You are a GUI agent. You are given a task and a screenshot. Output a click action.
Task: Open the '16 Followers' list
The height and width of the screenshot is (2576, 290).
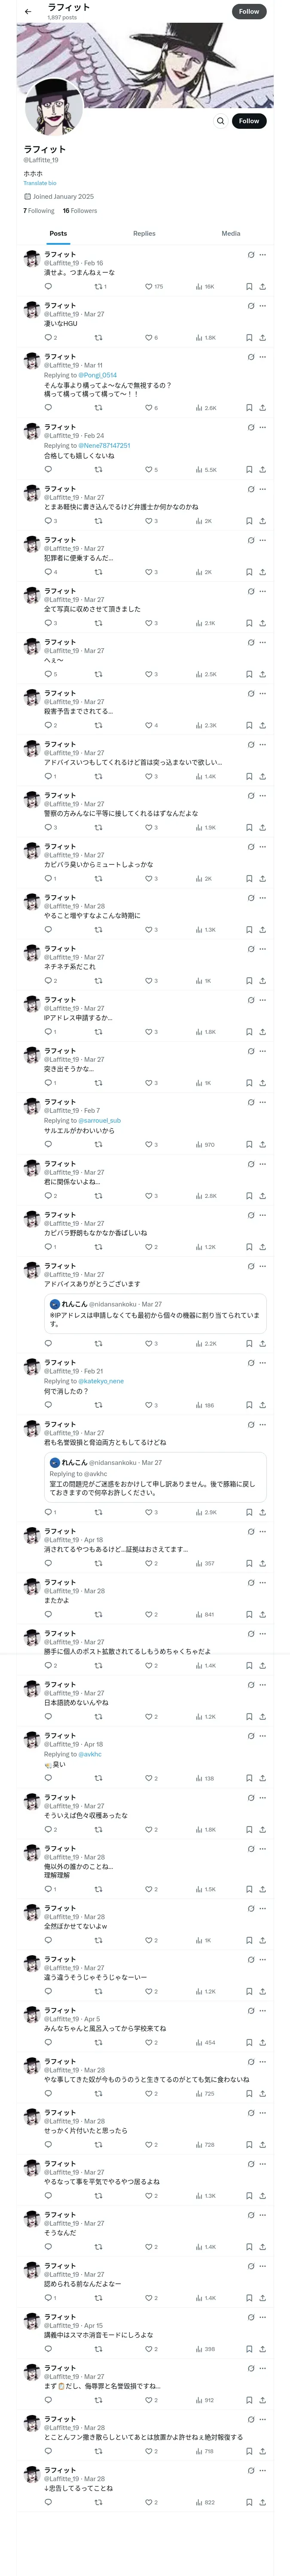click(x=80, y=211)
